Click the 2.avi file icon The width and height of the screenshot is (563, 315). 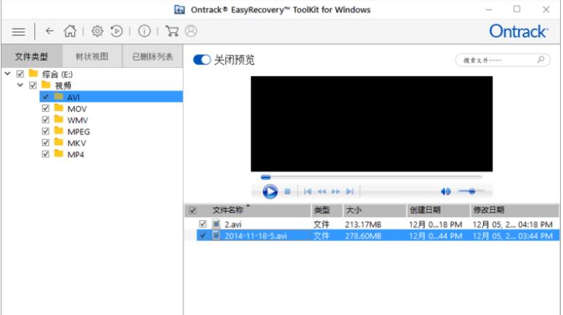coord(216,224)
